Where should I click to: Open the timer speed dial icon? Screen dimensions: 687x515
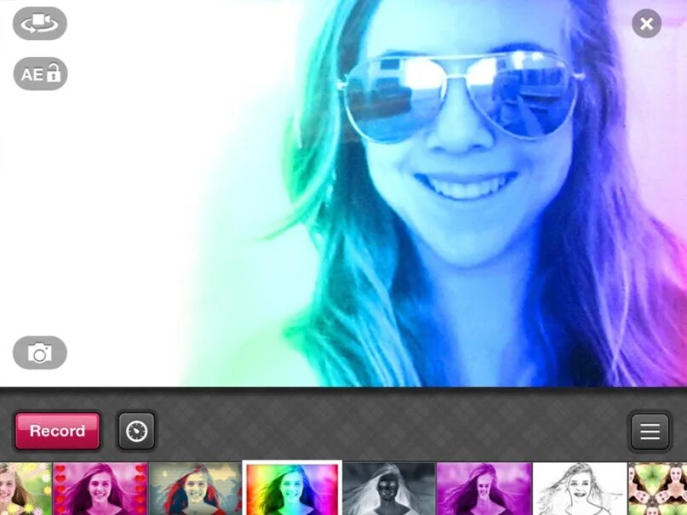[x=137, y=431]
